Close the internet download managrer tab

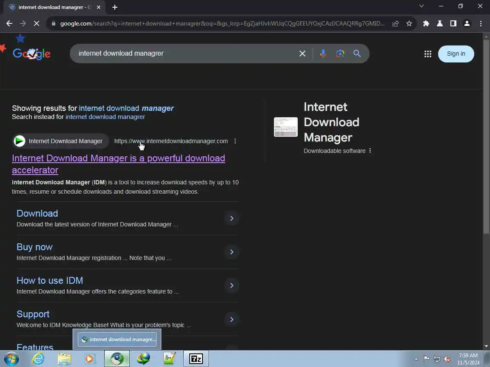[x=99, y=7]
